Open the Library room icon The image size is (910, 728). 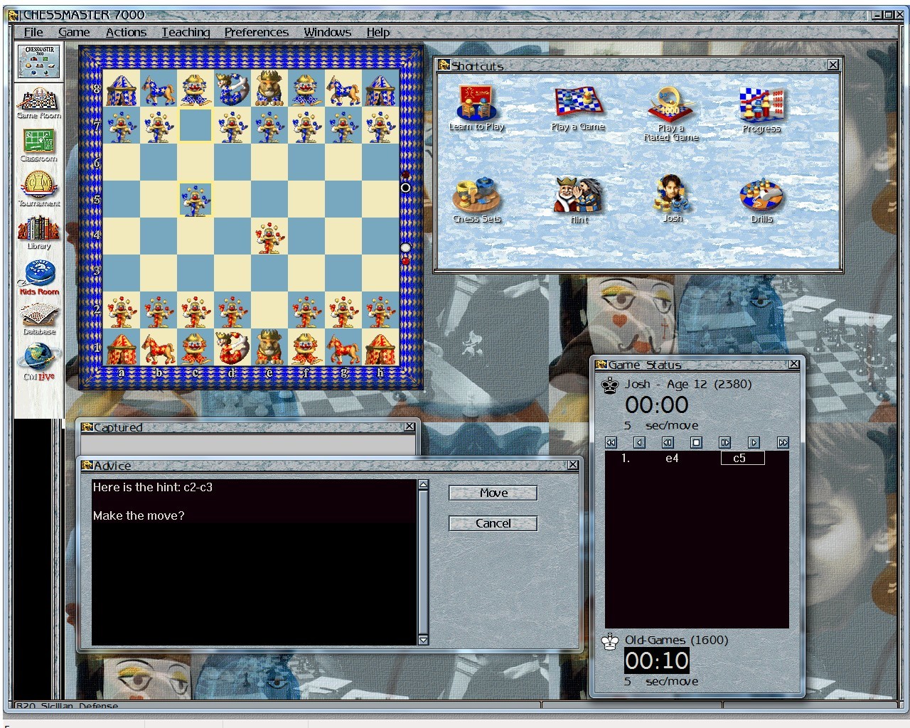click(x=39, y=233)
